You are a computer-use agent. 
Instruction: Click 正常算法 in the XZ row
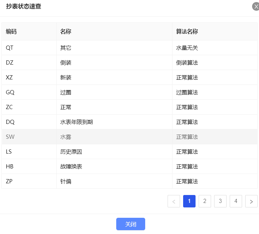tap(215, 77)
